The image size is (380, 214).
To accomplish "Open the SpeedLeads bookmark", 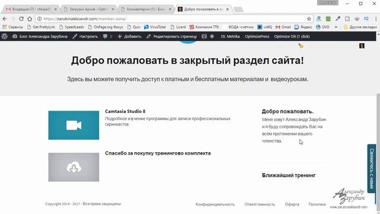I will pos(71,27).
